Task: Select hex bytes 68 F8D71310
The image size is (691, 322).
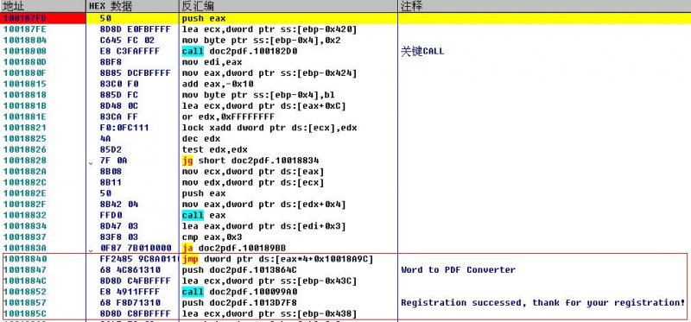Action: 130,303
